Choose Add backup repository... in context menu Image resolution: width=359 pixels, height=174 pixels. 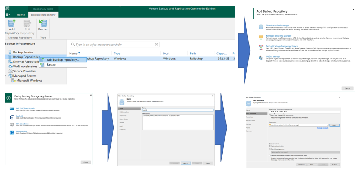[x=63, y=60]
